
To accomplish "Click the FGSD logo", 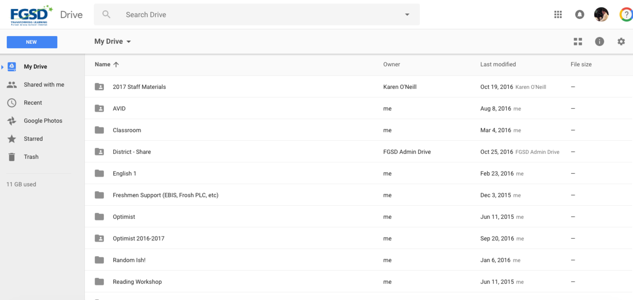I will point(30,15).
